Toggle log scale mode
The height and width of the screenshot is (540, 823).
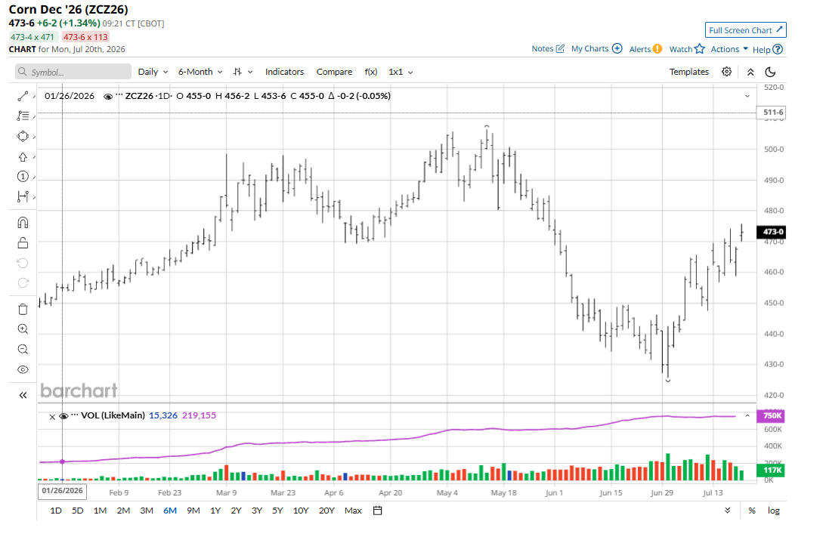[773, 511]
